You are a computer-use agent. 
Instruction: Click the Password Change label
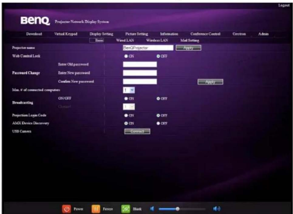26,73
